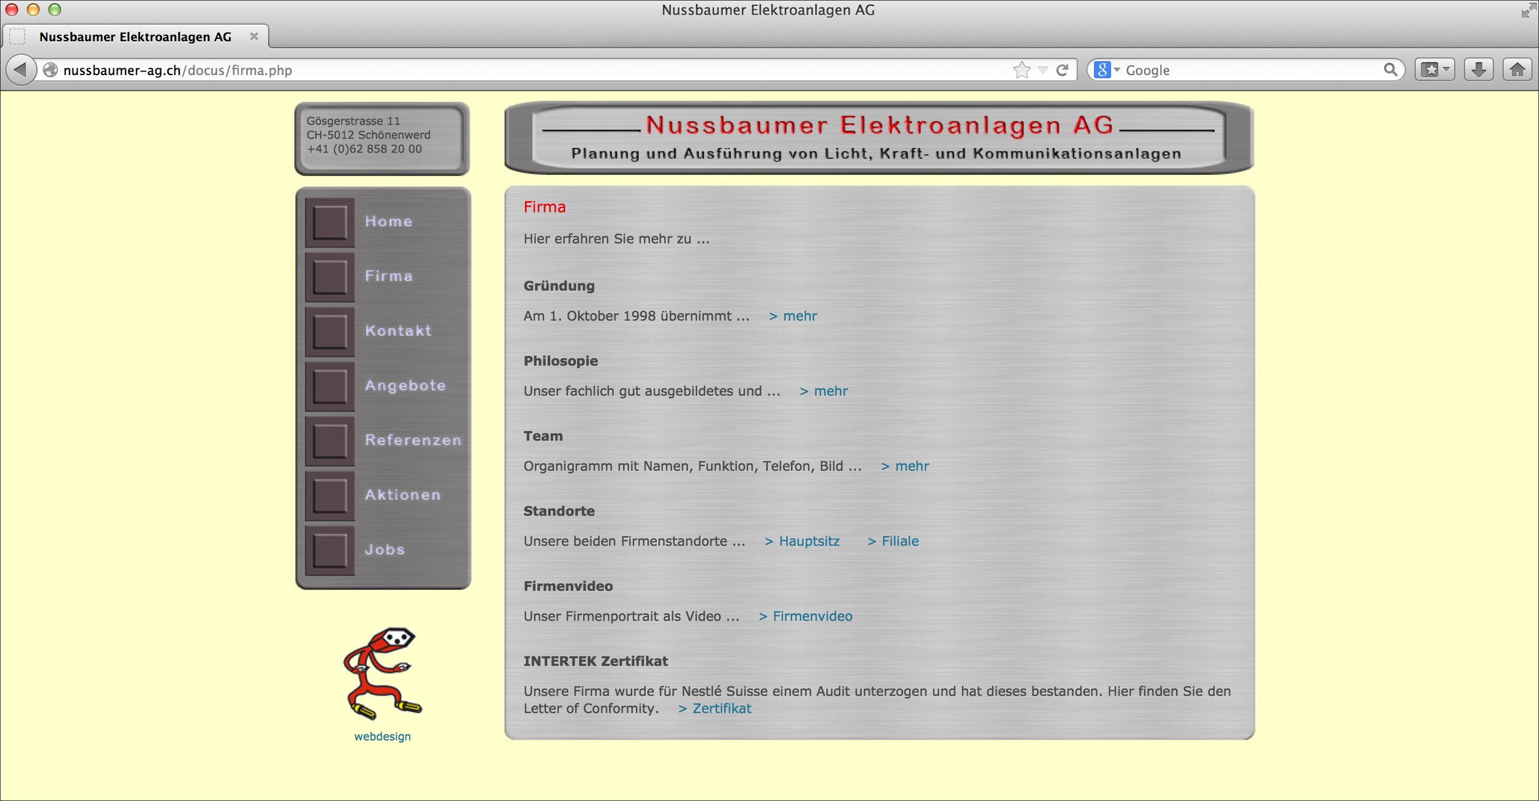Go to the browser home page icon
1539x801 pixels.
click(1517, 70)
